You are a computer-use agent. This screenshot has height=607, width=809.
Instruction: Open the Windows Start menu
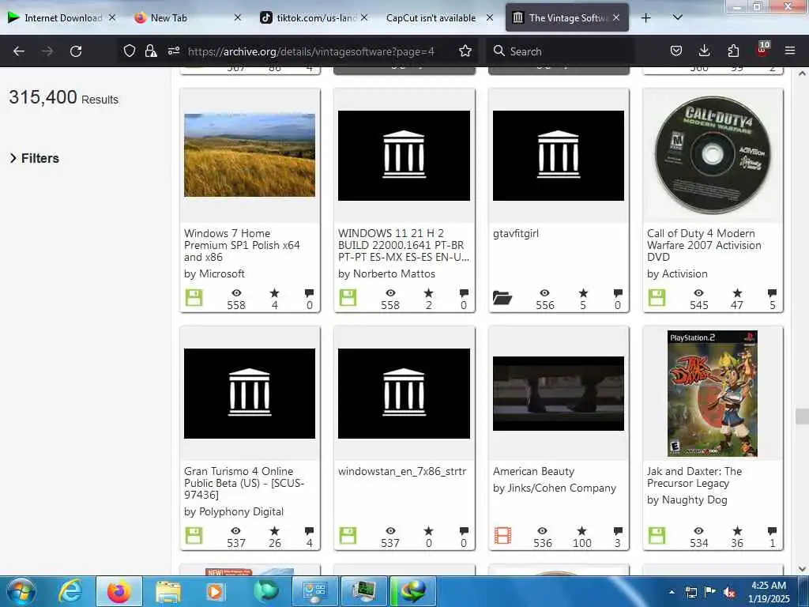[x=21, y=591]
